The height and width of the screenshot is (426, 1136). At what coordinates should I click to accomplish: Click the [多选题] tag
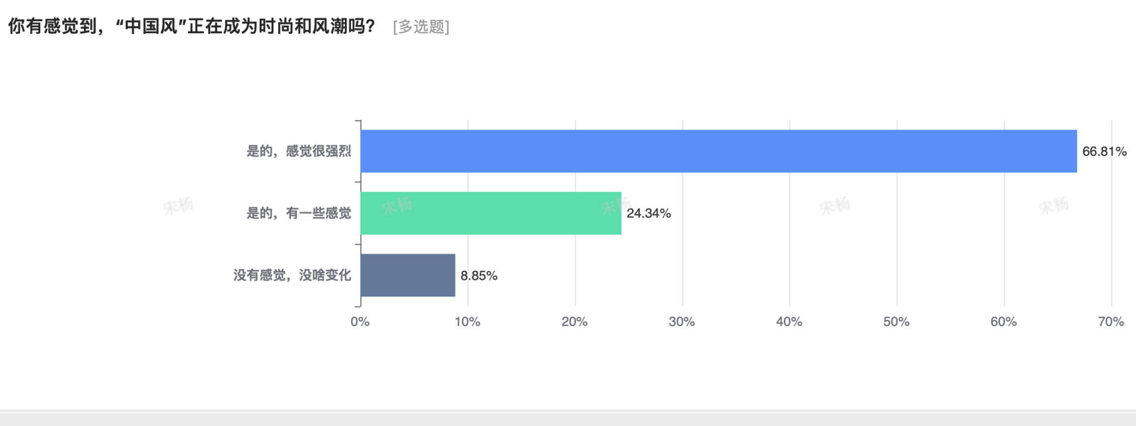(421, 27)
